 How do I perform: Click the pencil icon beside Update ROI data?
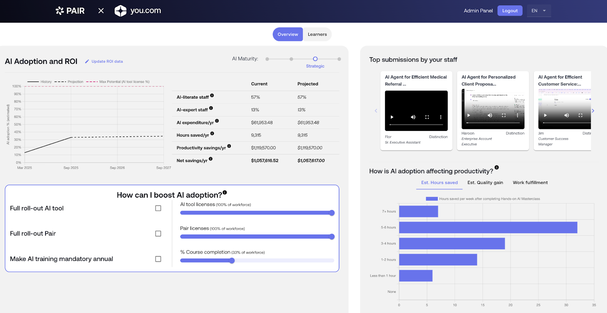tap(87, 61)
